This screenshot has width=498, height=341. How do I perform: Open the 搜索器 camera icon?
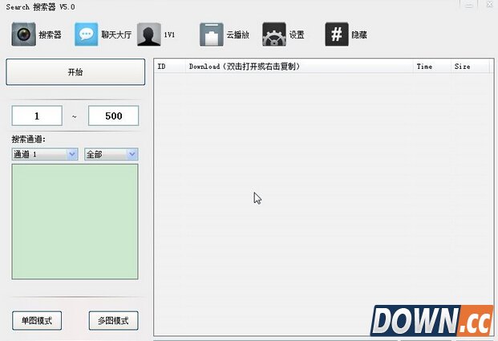tap(23, 35)
